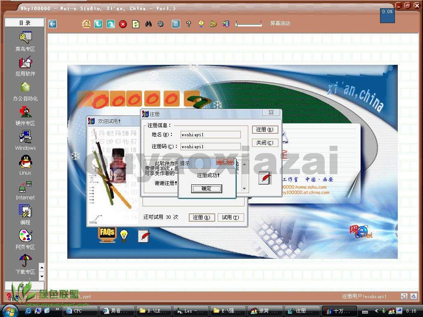This screenshot has width=423, height=317.
Task: Switch to the 十万 taskbar button
Action: pos(340,311)
